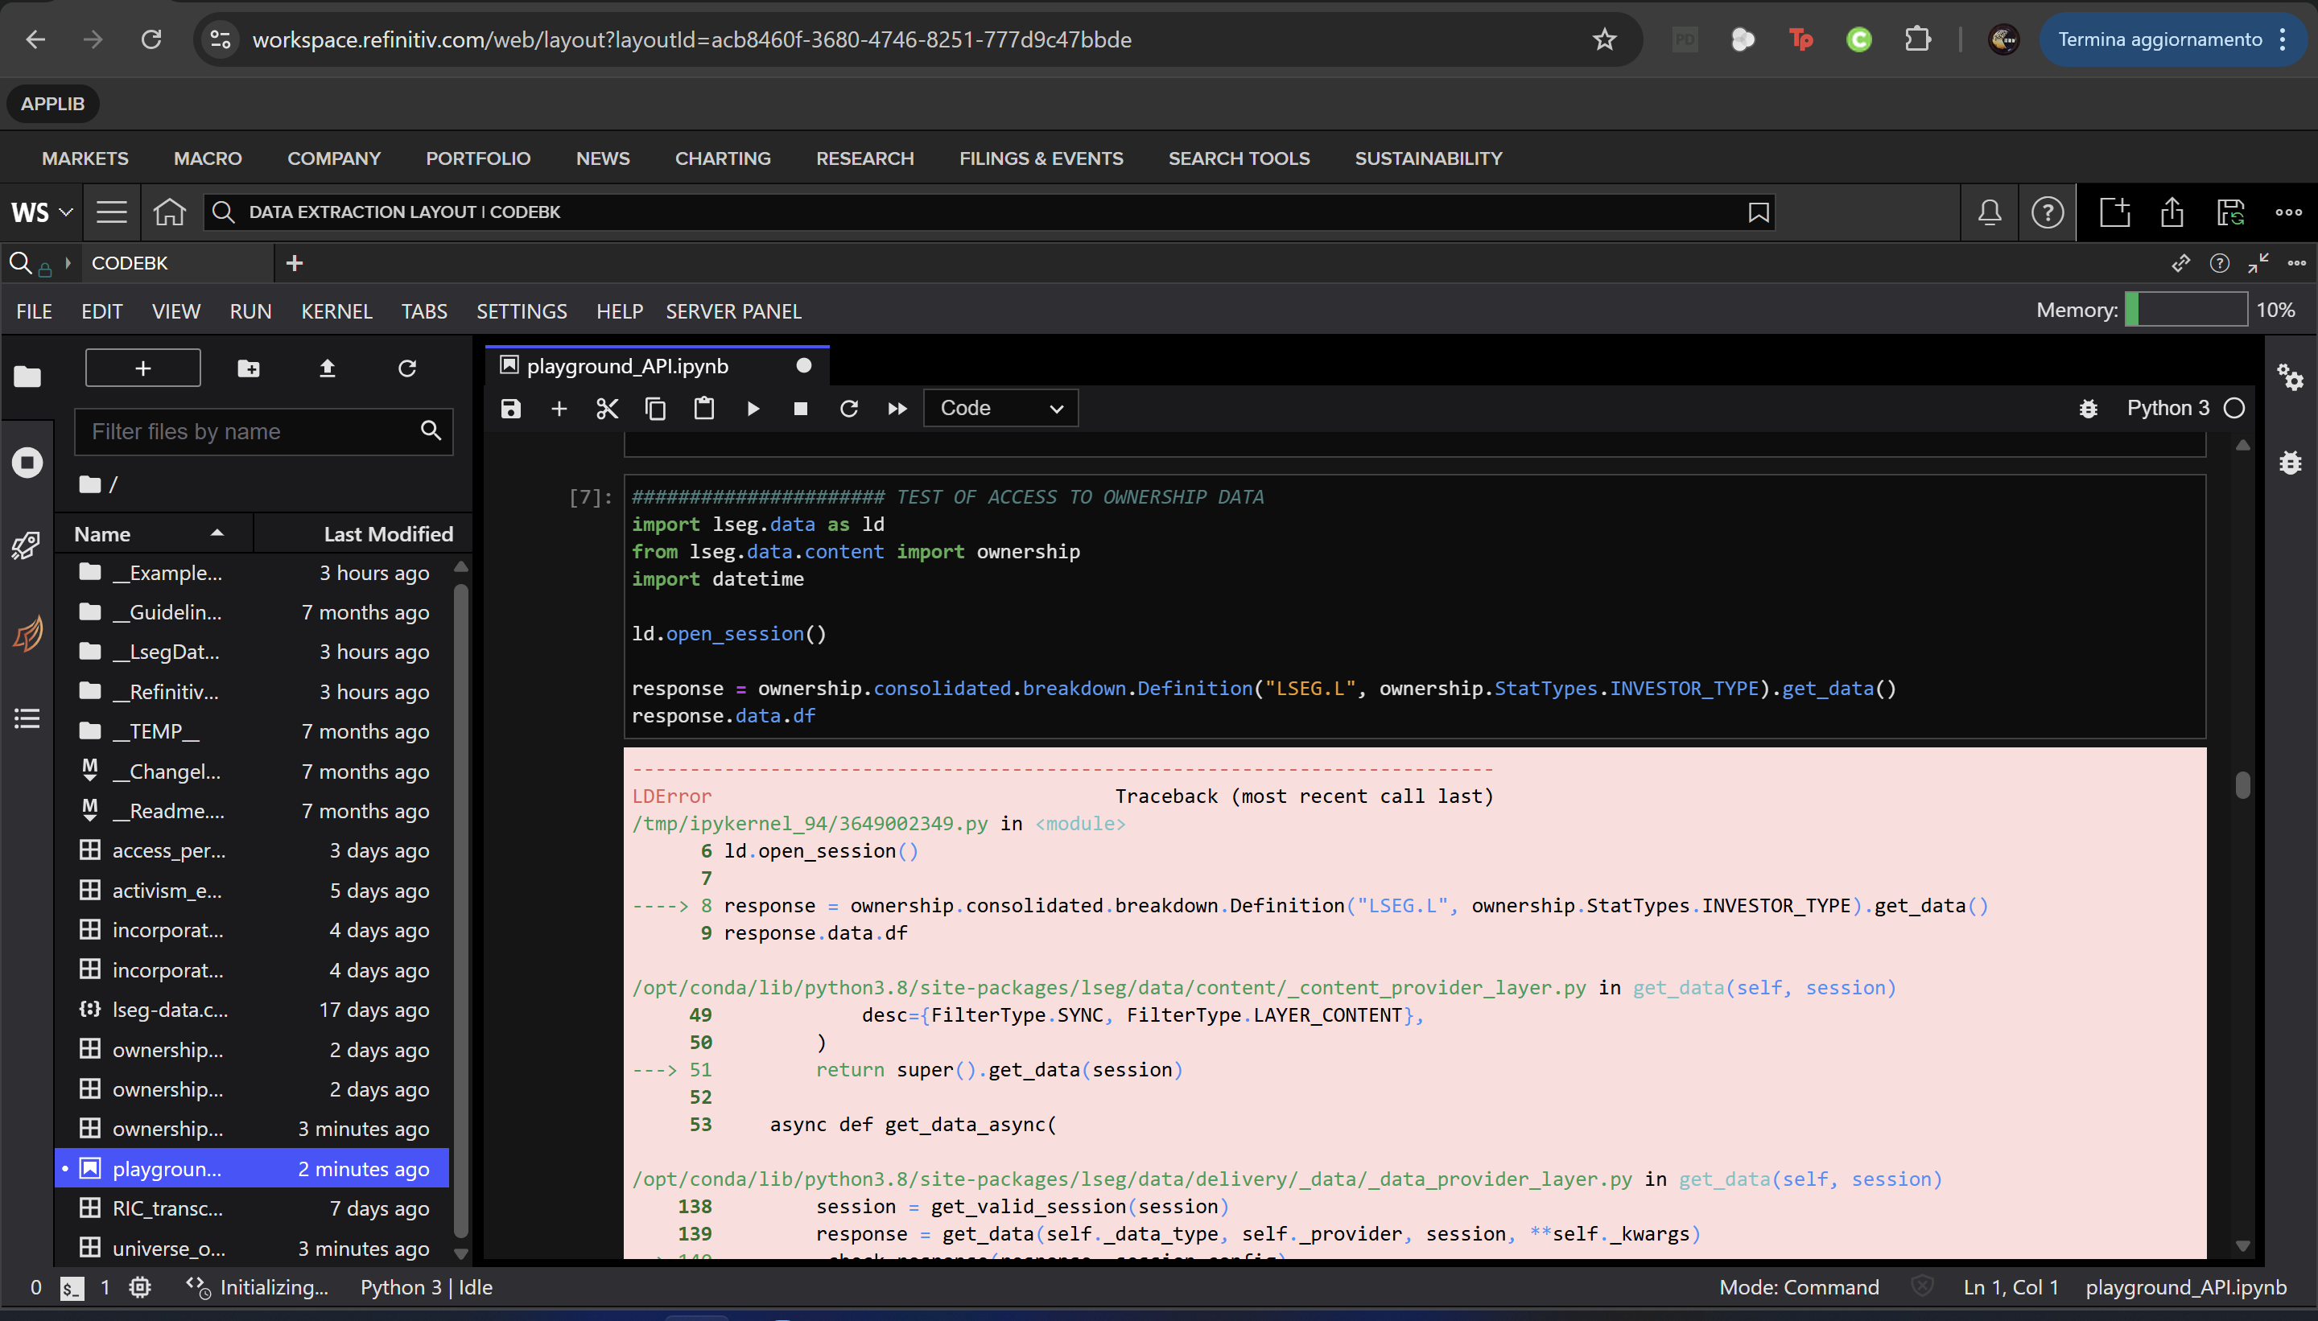Toggle notifications with the bell icon
Viewport: 2318px width, 1321px height.
tap(1989, 212)
